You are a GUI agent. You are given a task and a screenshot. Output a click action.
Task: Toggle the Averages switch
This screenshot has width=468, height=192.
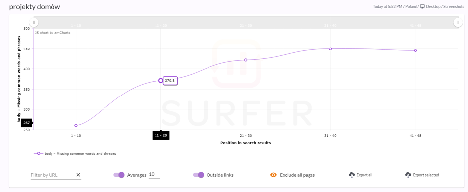coord(119,175)
